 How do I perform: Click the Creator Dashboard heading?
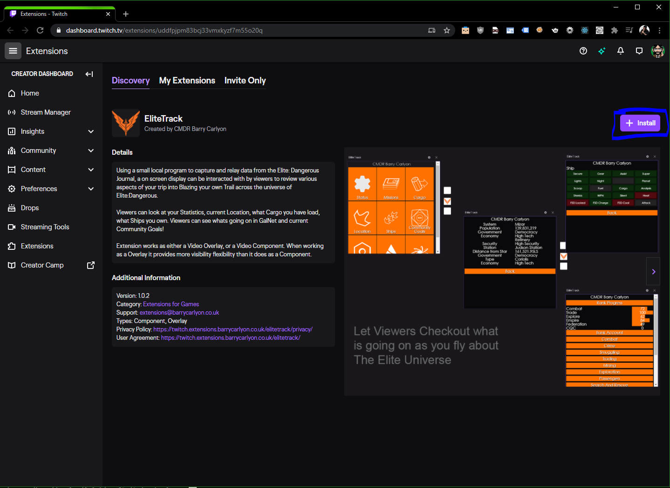tap(42, 74)
